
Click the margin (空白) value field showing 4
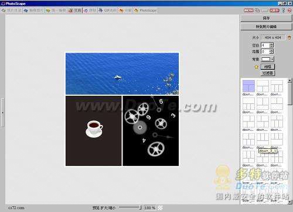click(265, 45)
